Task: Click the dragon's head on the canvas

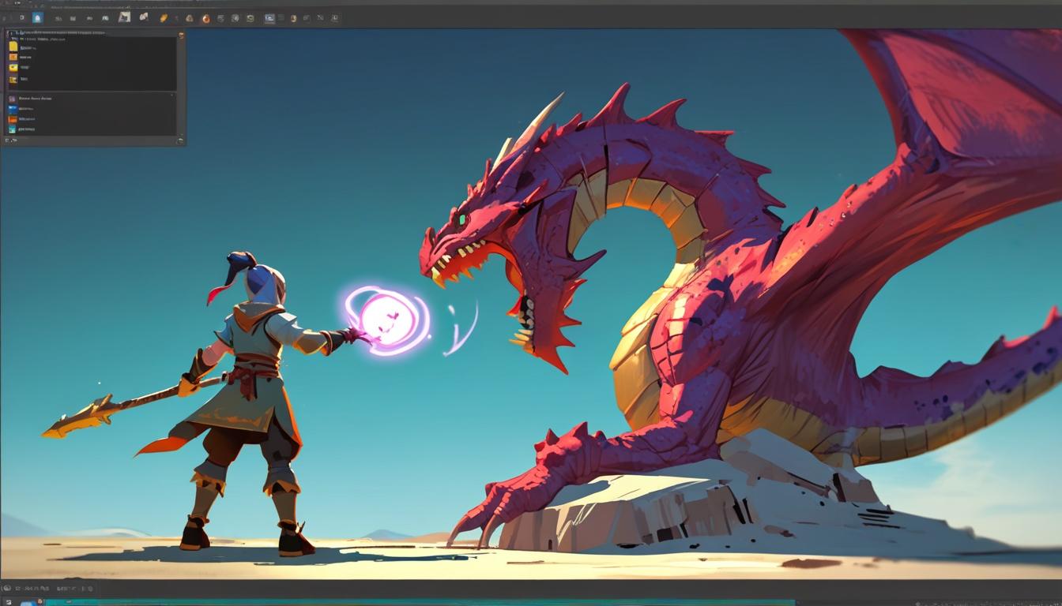Action: [474, 229]
